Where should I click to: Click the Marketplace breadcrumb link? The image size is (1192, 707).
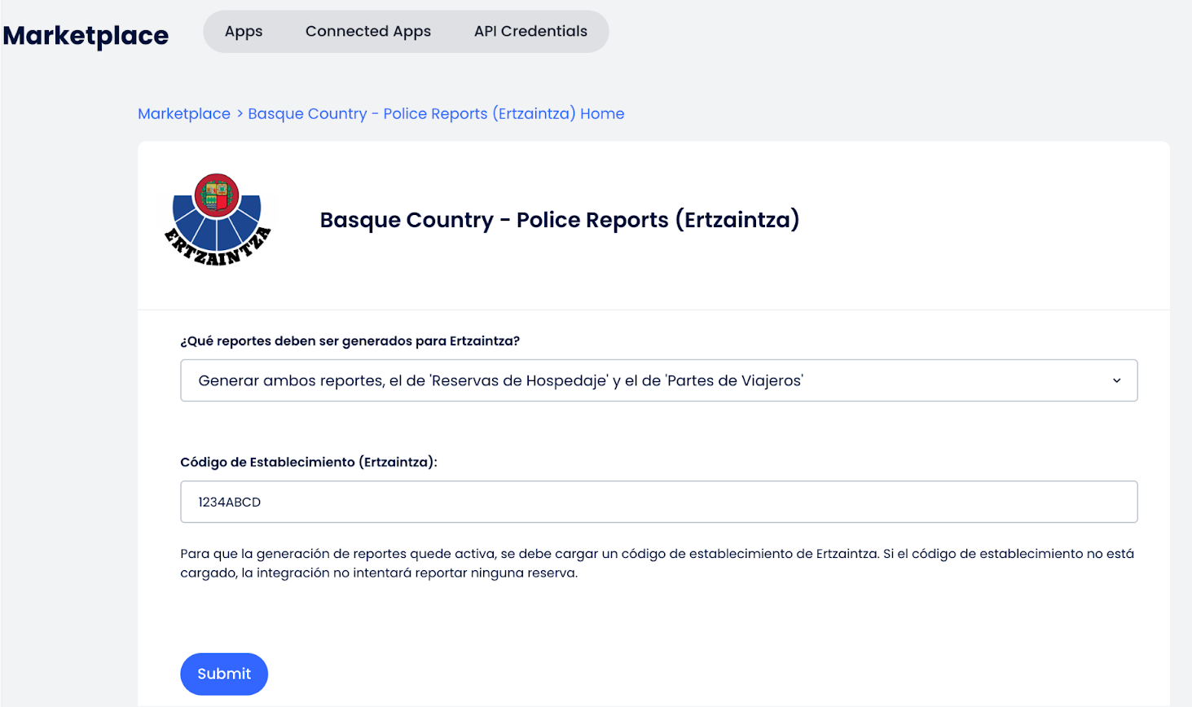pyautogui.click(x=184, y=114)
